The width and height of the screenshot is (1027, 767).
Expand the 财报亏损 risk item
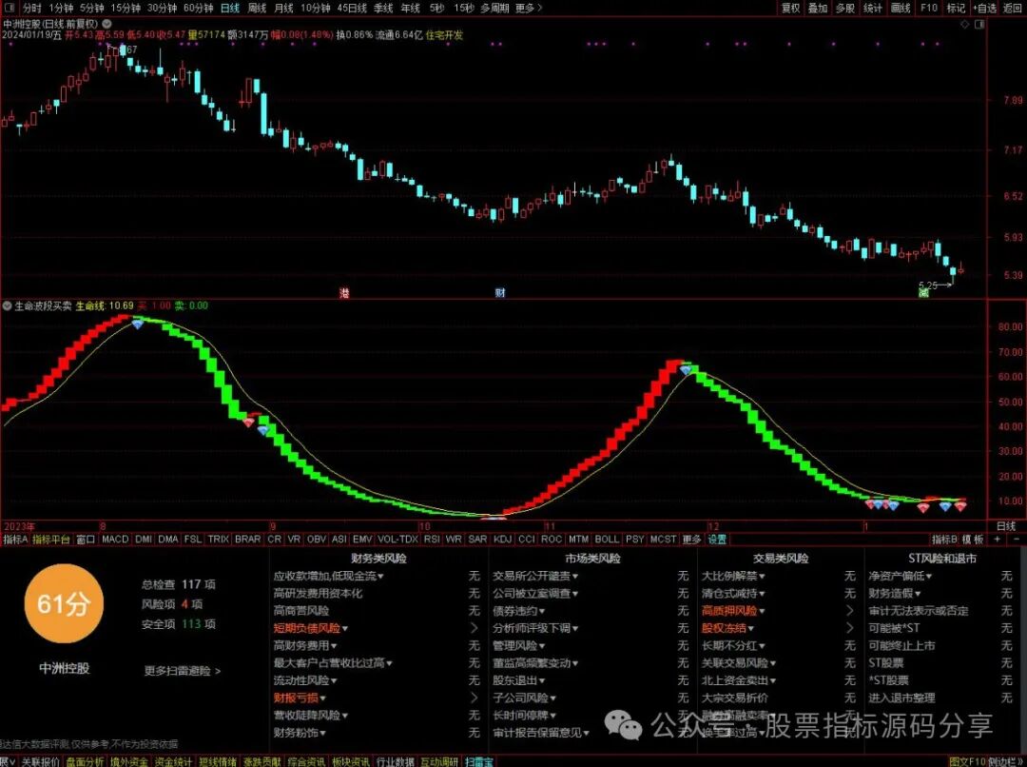(x=300, y=698)
